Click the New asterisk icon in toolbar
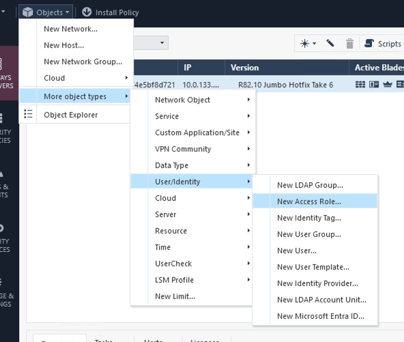The height and width of the screenshot is (342, 404). pyautogui.click(x=304, y=43)
